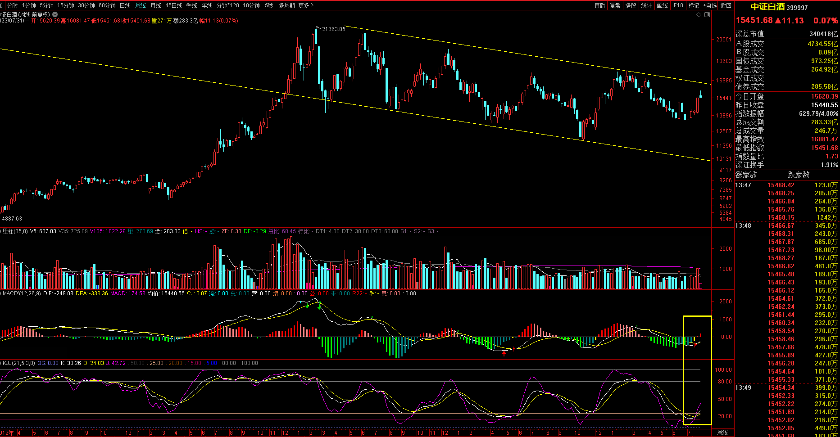Click the 昨日收盘 value 15440.55
The image size is (840, 437).
[x=825, y=105]
